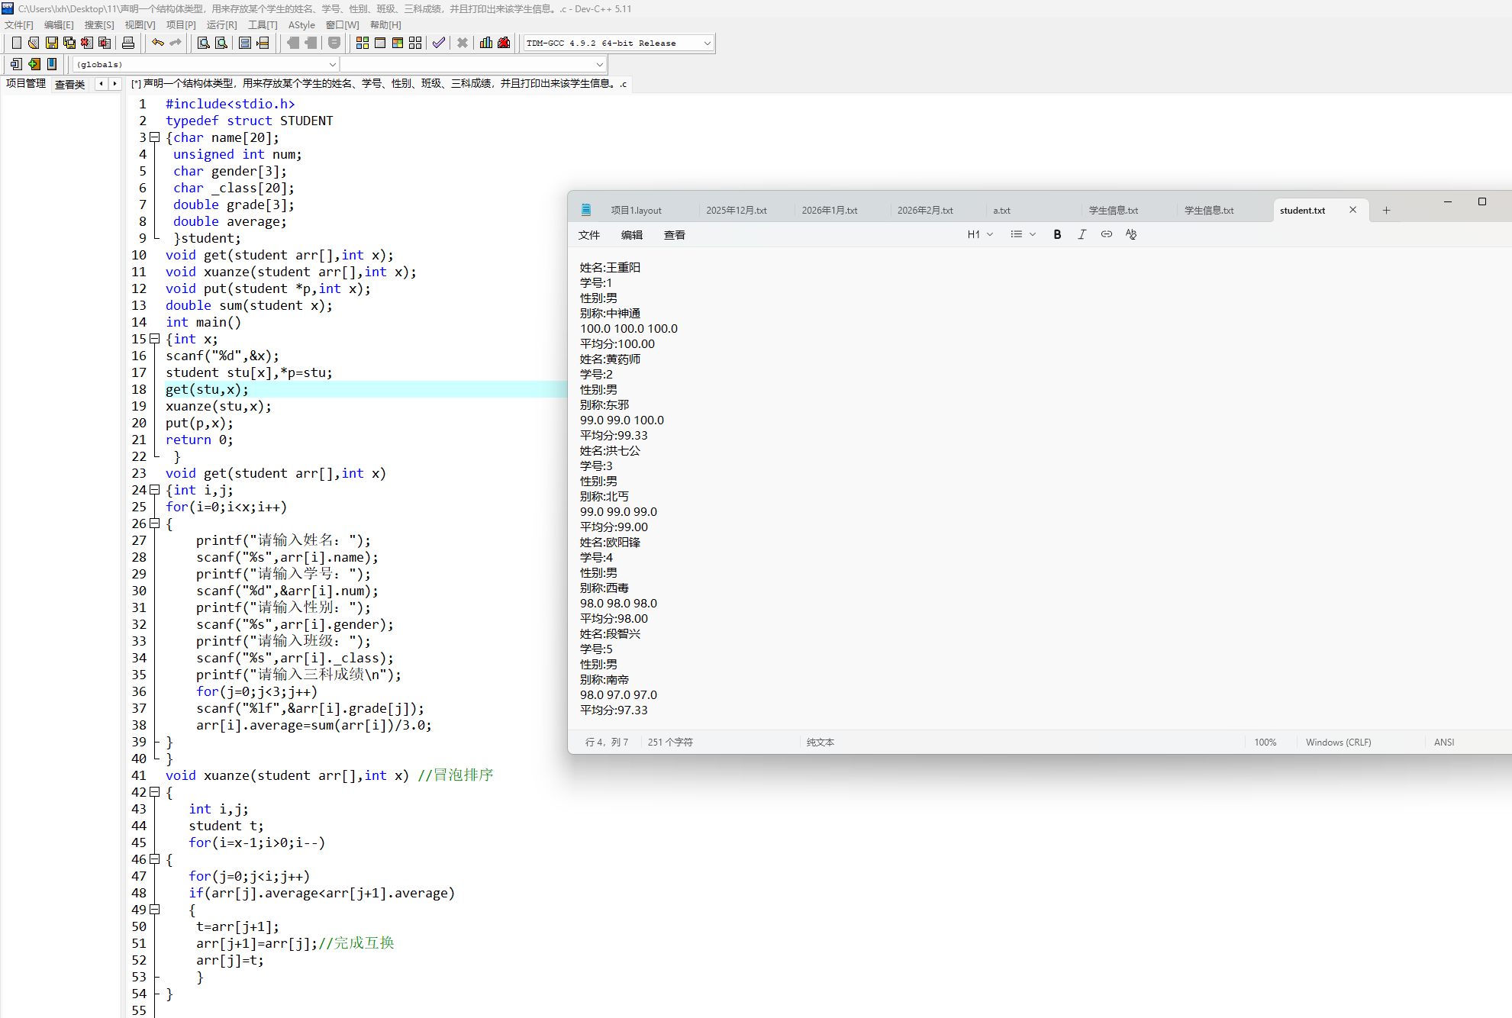Toggle the fold box at line 3
1512x1018 pixels.
tap(155, 137)
